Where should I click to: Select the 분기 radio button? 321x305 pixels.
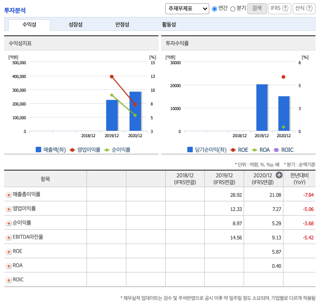click(233, 9)
